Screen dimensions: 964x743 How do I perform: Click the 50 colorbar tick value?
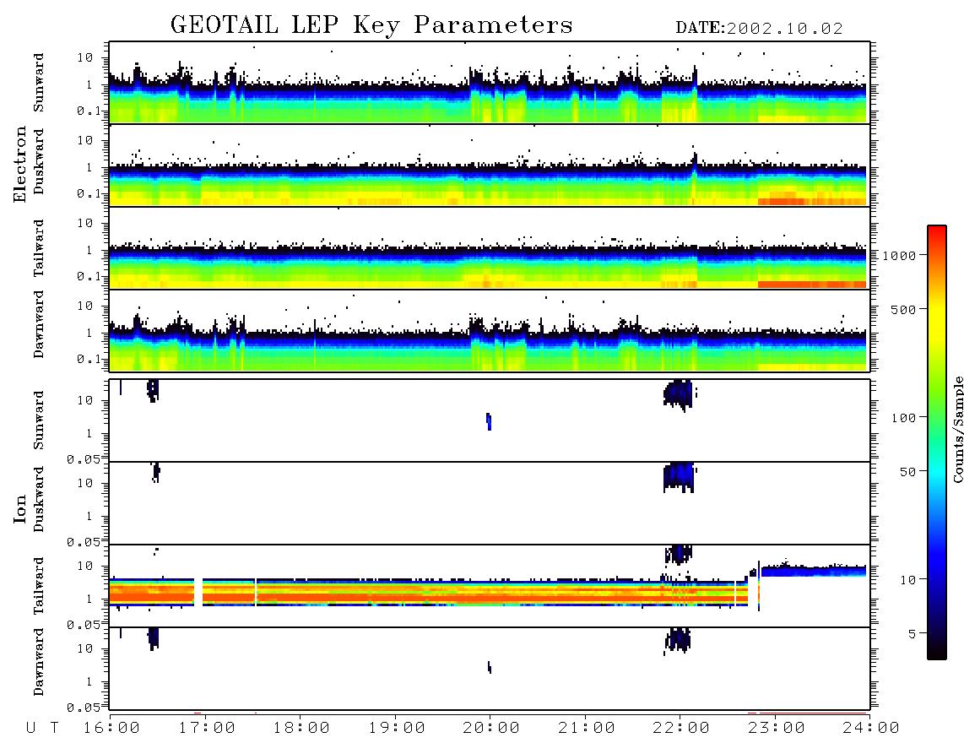(x=907, y=472)
